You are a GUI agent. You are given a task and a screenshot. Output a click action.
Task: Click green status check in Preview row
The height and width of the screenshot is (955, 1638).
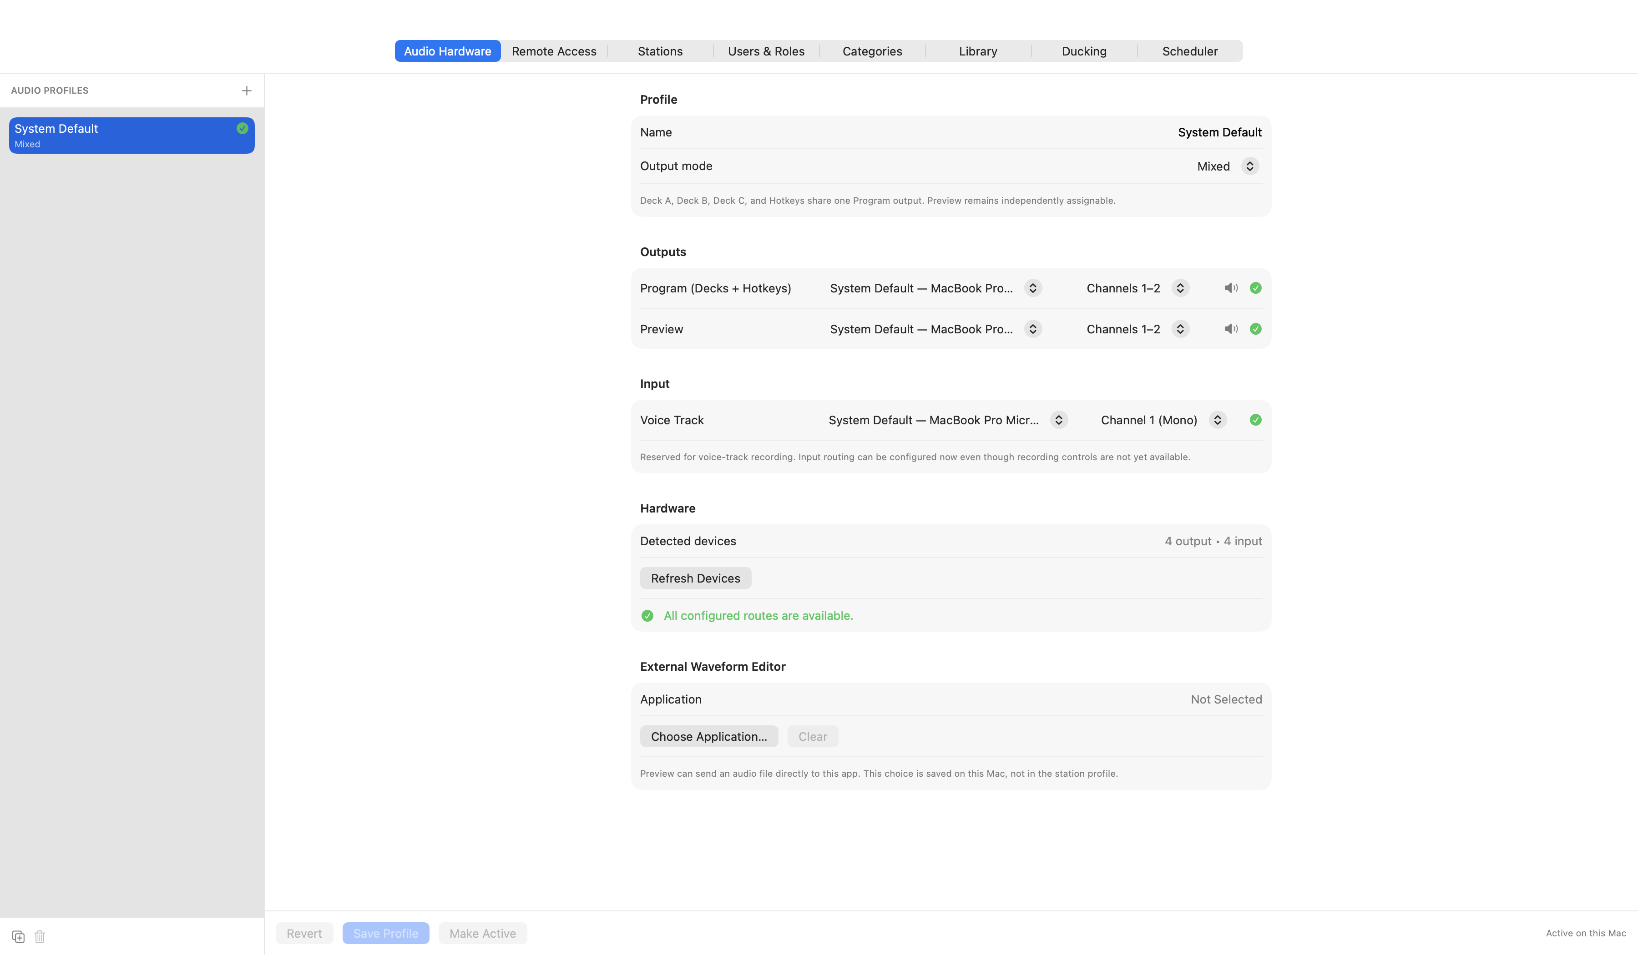1256,329
